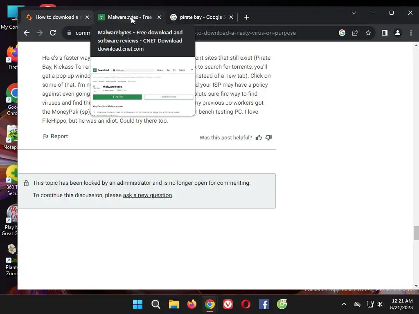Launch Opera browser from the taskbar
Screen dimensions: 419x314
coord(246,304)
